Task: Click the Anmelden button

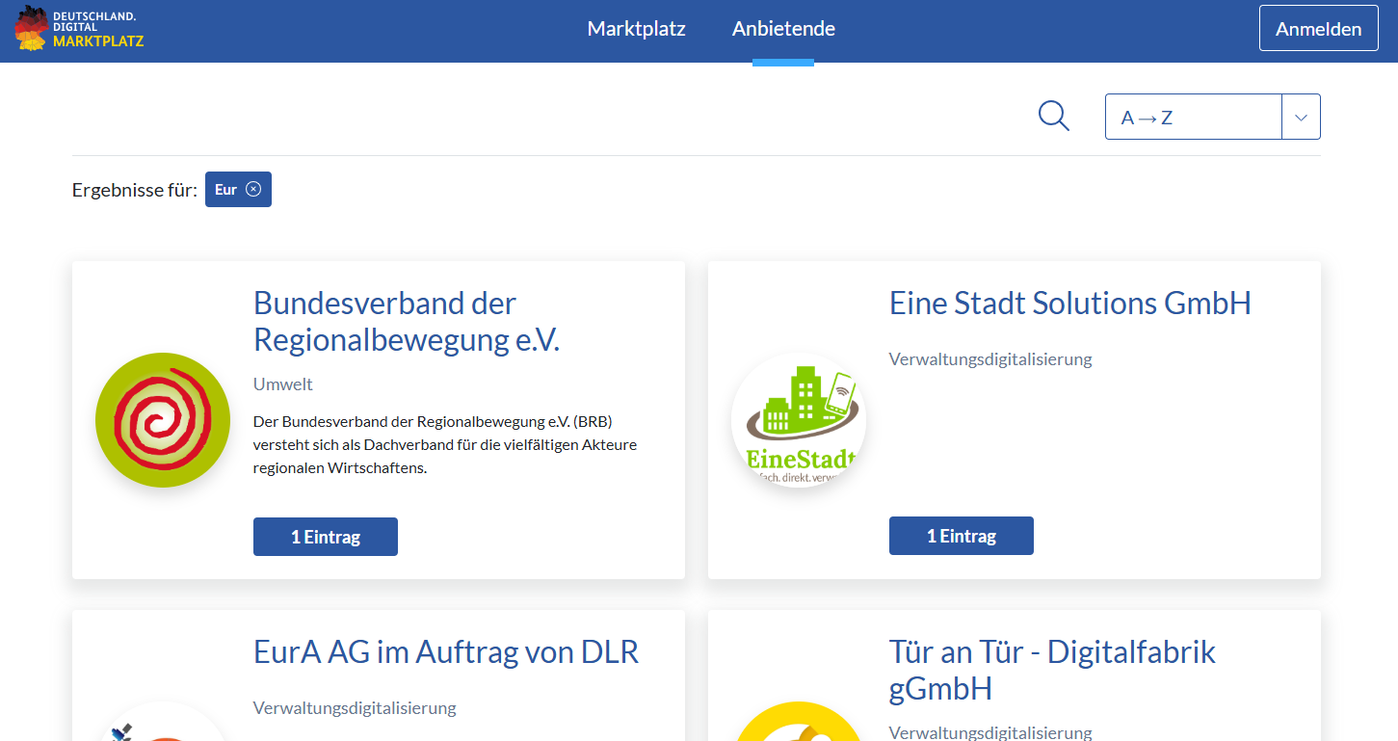Action: (1319, 28)
